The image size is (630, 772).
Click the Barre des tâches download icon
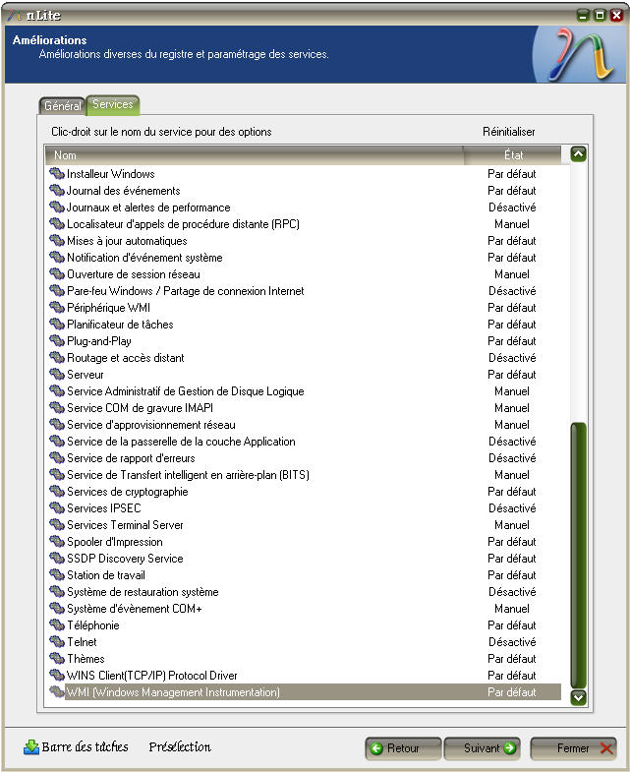click(31, 747)
